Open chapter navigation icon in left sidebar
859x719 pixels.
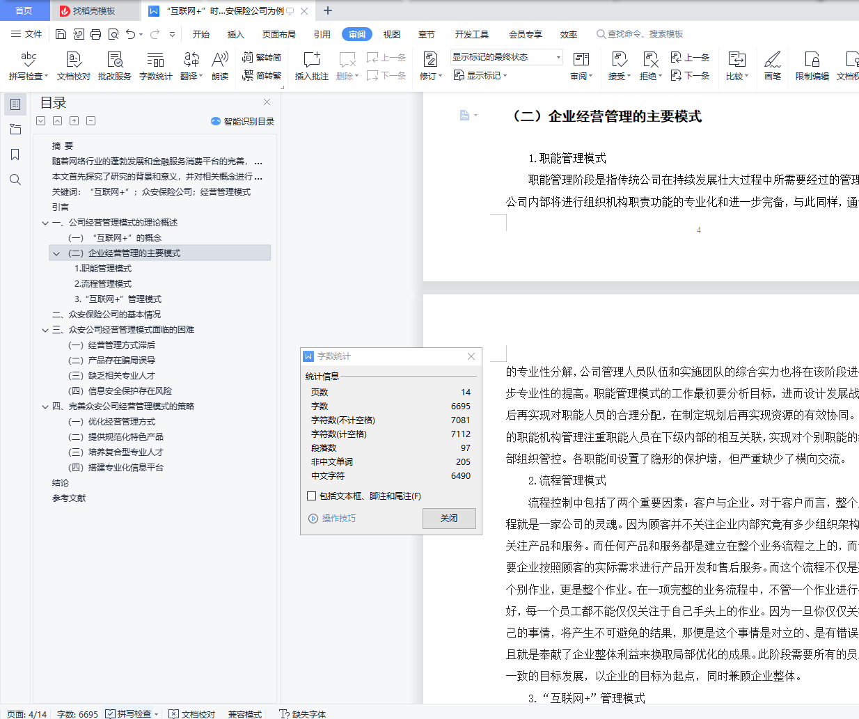(15, 129)
